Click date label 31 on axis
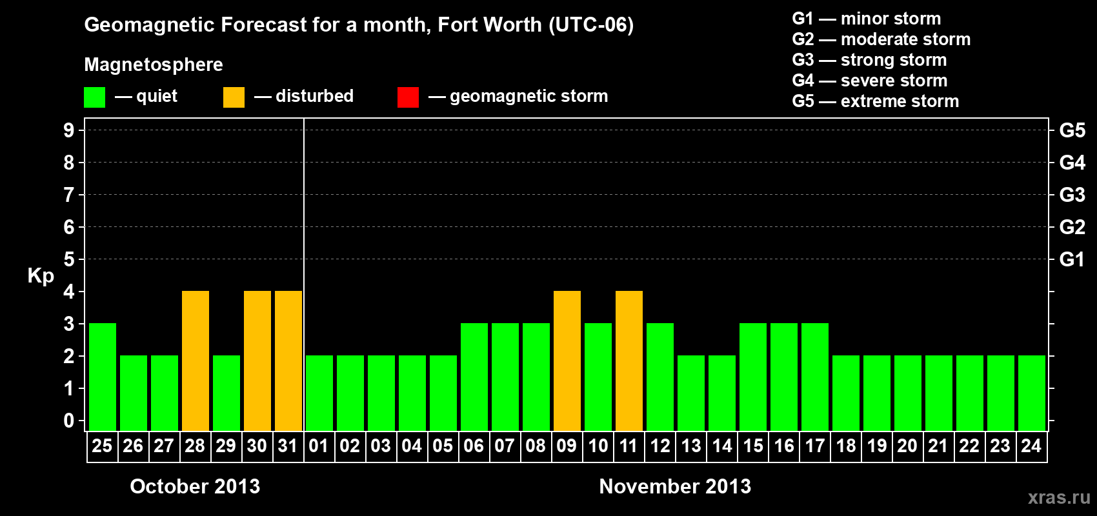The height and width of the screenshot is (516, 1097). (x=288, y=446)
